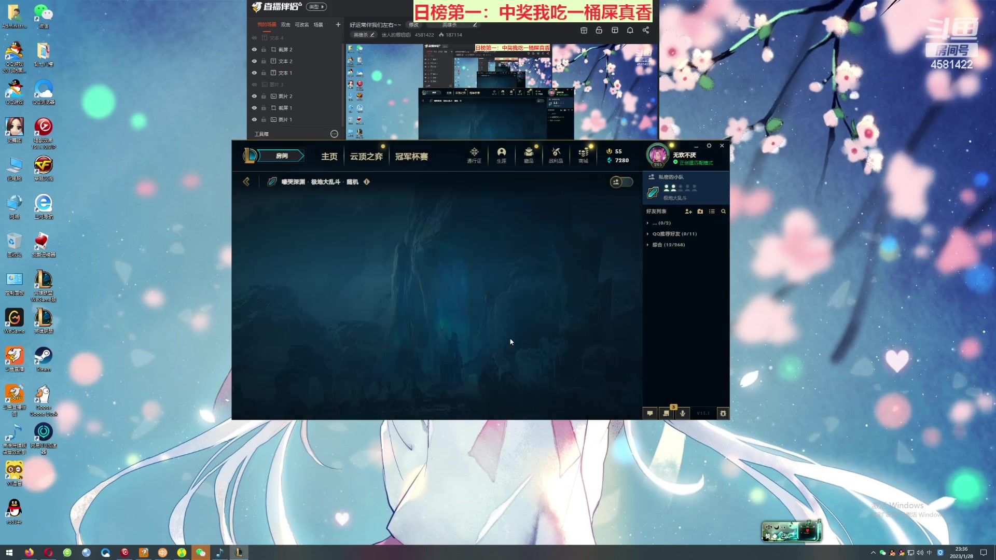Image resolution: width=996 pixels, height=560 pixels.
Task: Open the 藏品 collection icon
Action: (x=529, y=155)
